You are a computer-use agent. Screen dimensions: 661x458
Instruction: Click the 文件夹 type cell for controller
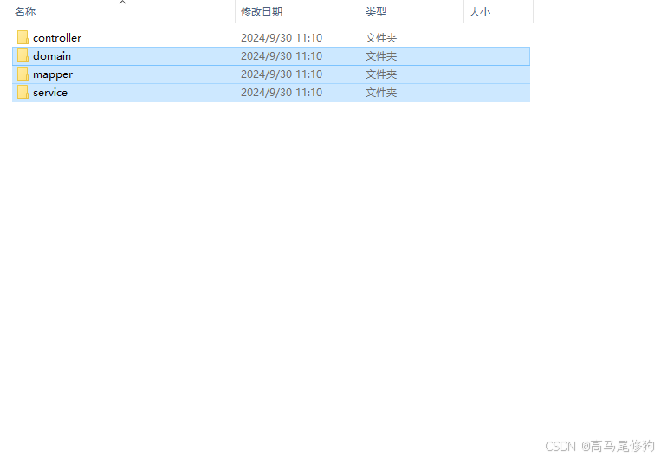(380, 38)
